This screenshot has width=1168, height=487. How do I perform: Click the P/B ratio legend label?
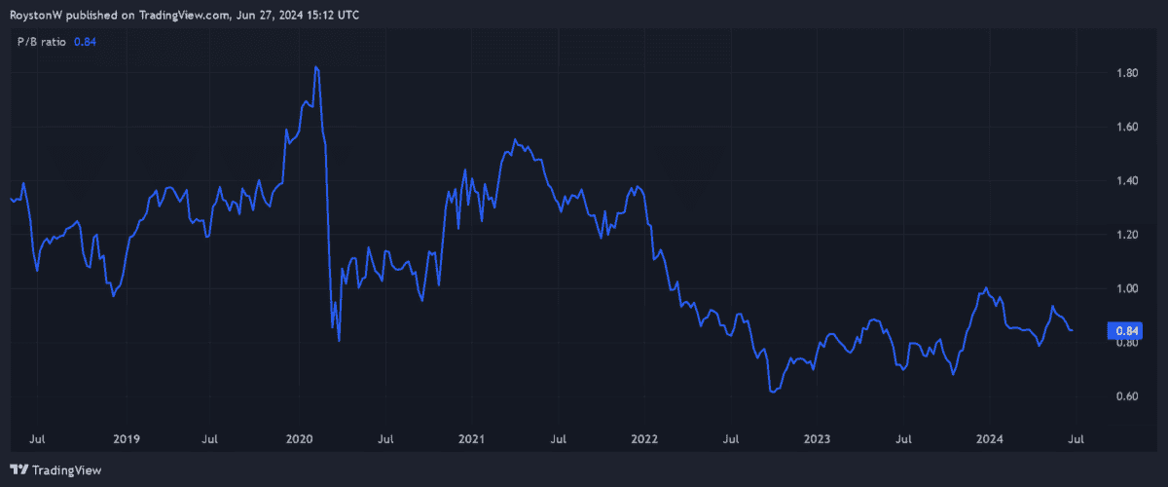click(40, 41)
